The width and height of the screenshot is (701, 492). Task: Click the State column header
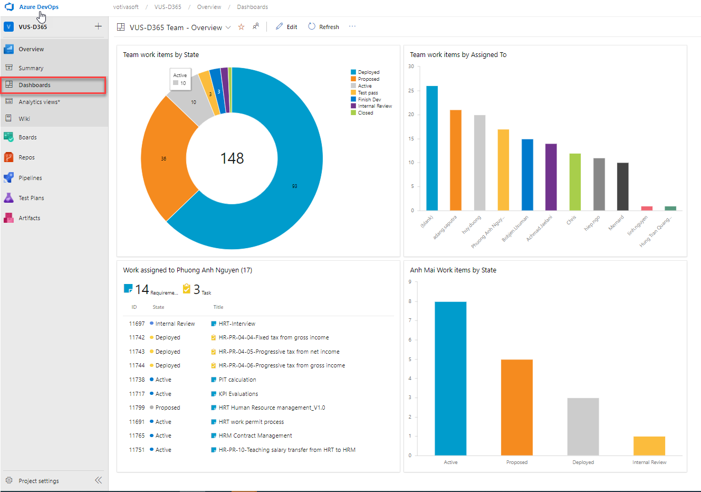158,307
